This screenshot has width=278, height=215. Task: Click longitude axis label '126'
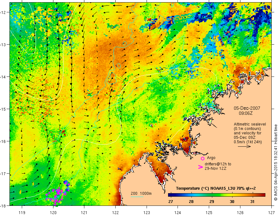(x=240, y=212)
